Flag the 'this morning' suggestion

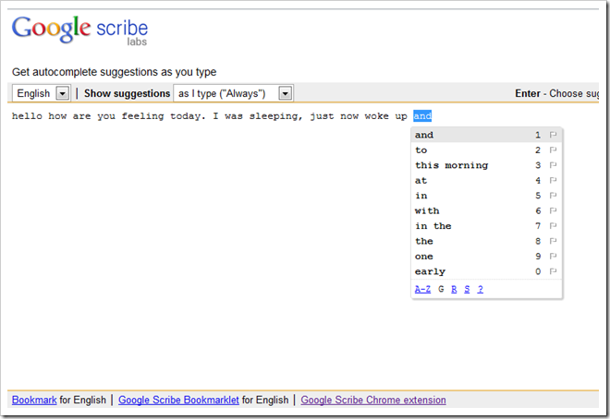click(553, 165)
